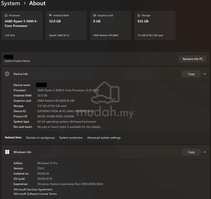
Task: Open Advanced system settings link
Action: point(104,138)
